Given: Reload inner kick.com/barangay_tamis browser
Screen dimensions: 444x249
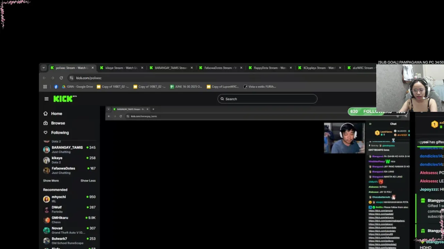Looking at the screenshot, I should click(x=121, y=116).
